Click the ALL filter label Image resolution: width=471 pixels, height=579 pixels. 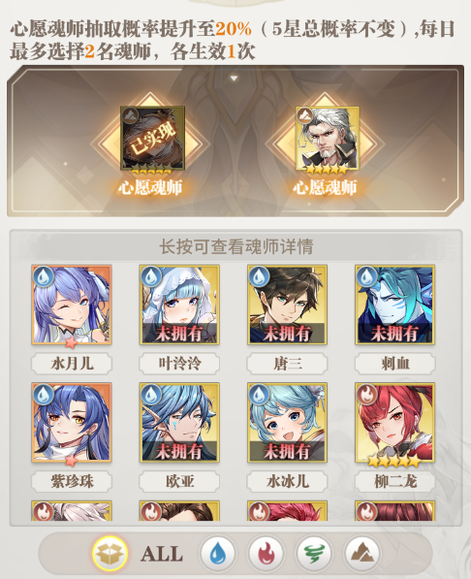pos(162,554)
